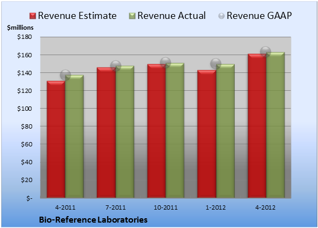Click the '$millions' axis unit label
The image size is (318, 228).
[x=20, y=28]
